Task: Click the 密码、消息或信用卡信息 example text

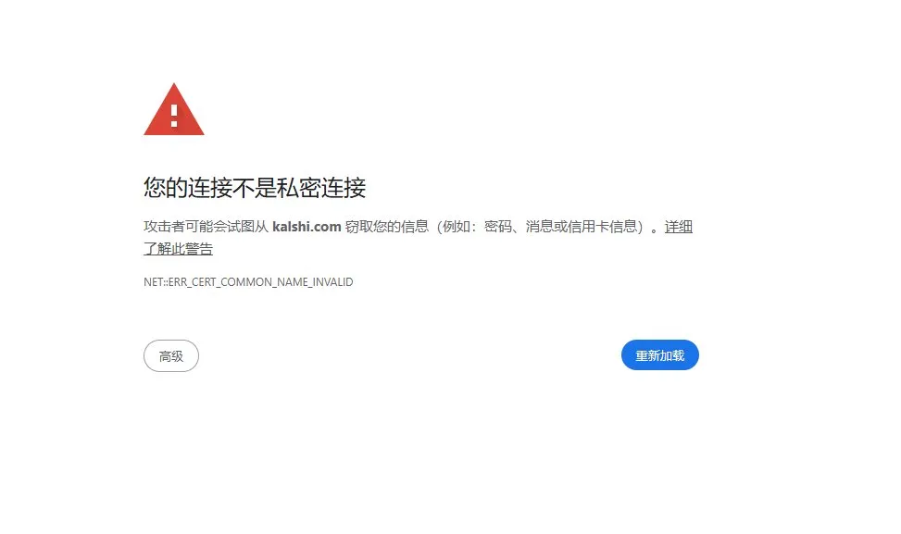Action: [560, 227]
